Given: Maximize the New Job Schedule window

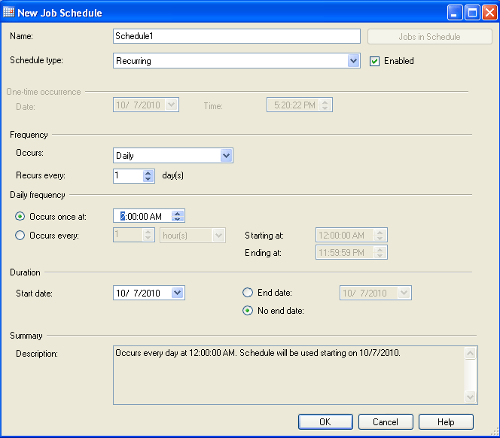Looking at the screenshot, I should point(472,13).
